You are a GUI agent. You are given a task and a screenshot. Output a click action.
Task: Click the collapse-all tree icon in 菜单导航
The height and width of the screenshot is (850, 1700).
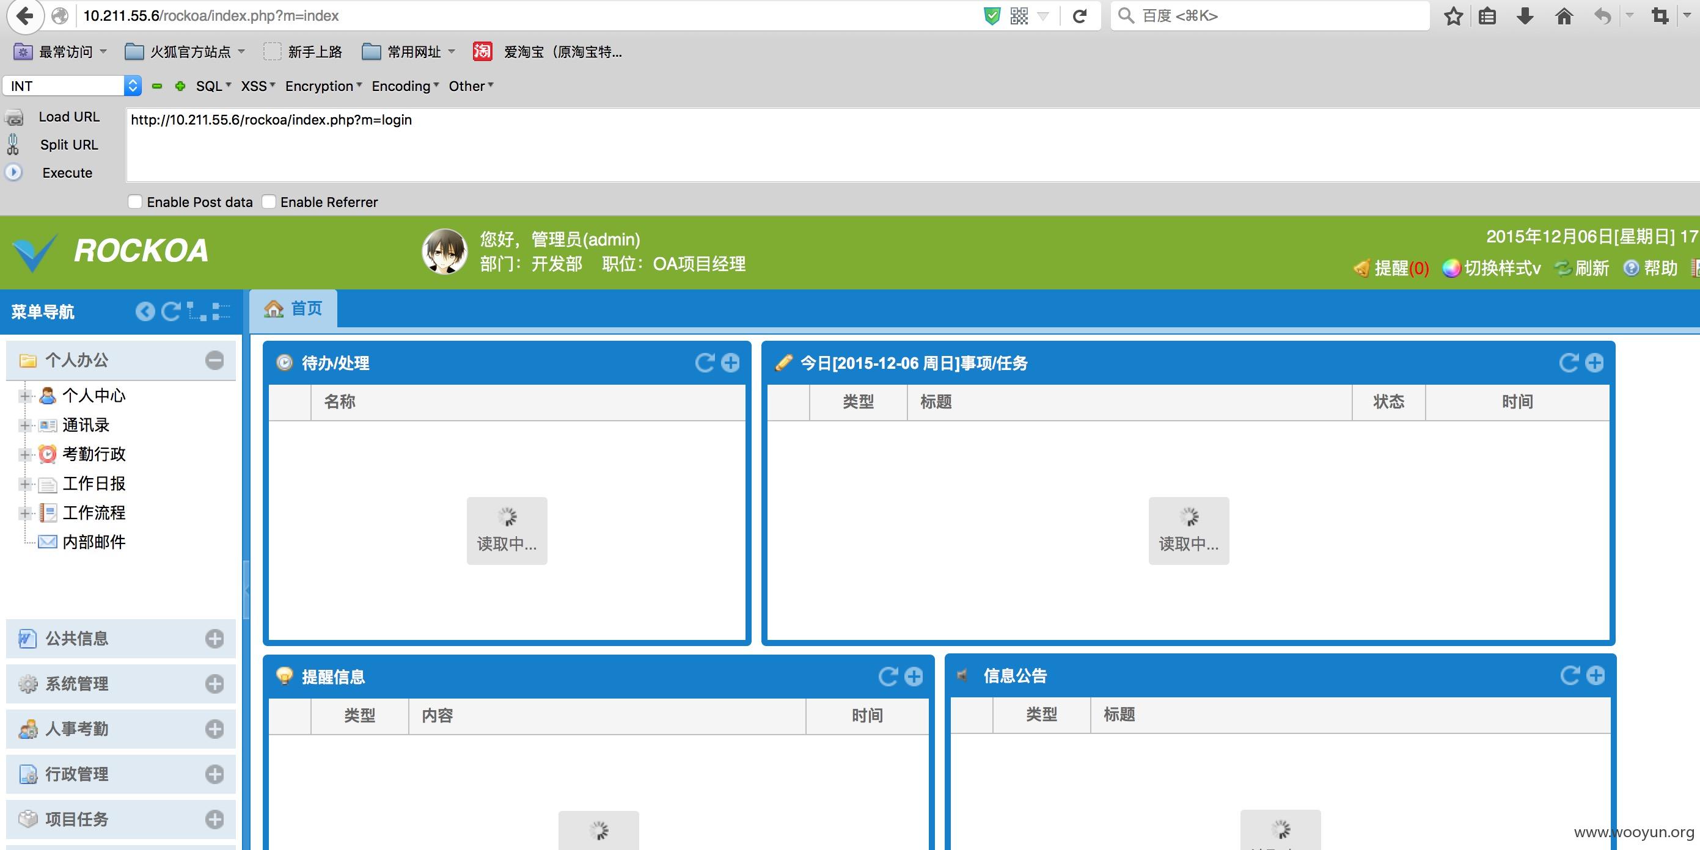point(221,311)
